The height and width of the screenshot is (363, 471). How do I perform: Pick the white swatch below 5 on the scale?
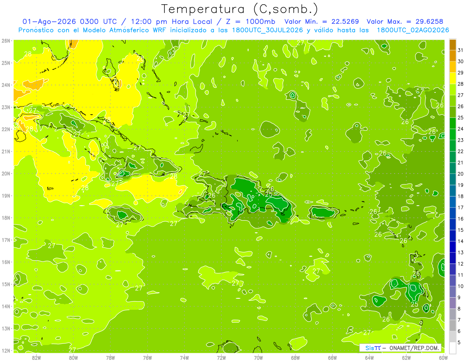(x=453, y=348)
